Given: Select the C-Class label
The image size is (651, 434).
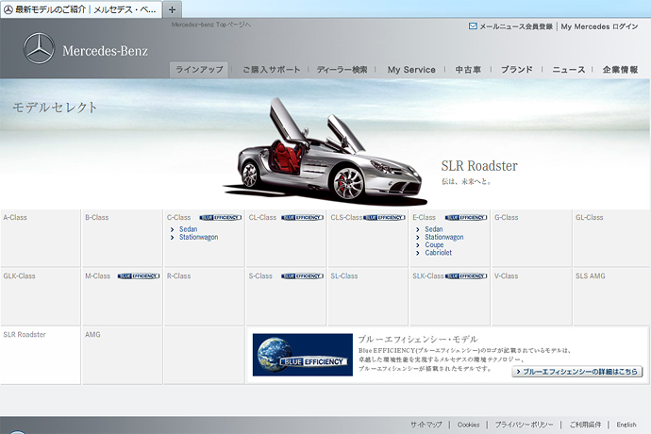Looking at the screenshot, I should [178, 218].
